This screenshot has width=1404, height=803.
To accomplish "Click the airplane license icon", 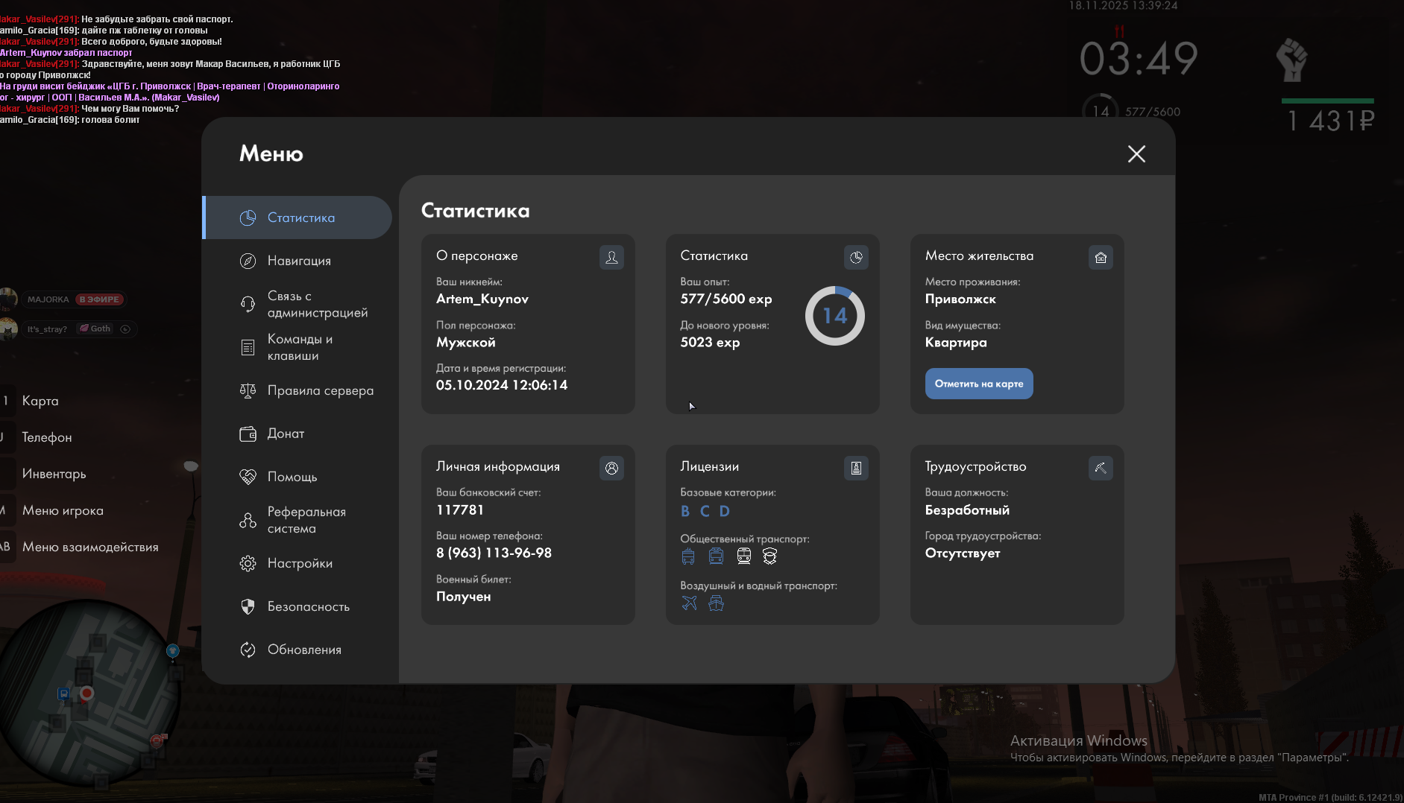I will click(x=689, y=603).
